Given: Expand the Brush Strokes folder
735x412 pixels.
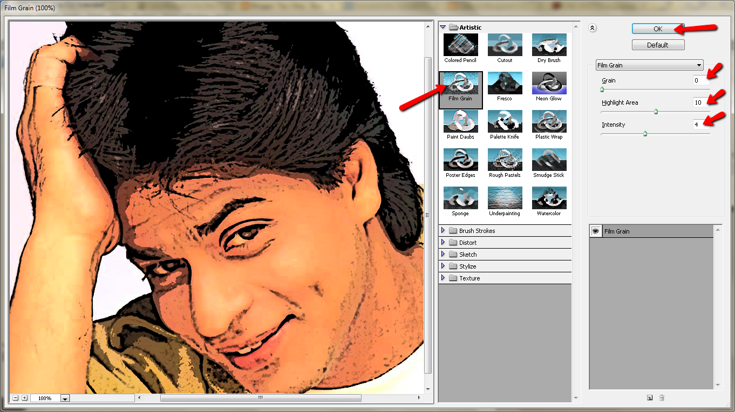Looking at the screenshot, I should (x=443, y=231).
